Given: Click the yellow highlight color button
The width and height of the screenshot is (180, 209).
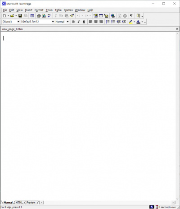Looking at the screenshot, I should pyautogui.click(x=130, y=22).
